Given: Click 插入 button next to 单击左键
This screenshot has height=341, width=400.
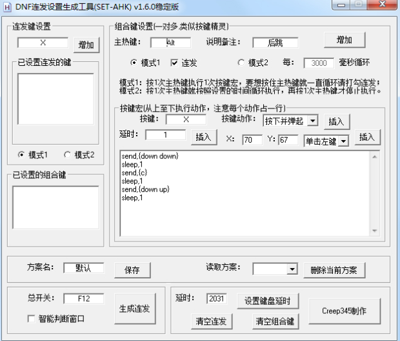Looking at the screenshot, I should point(367,137).
